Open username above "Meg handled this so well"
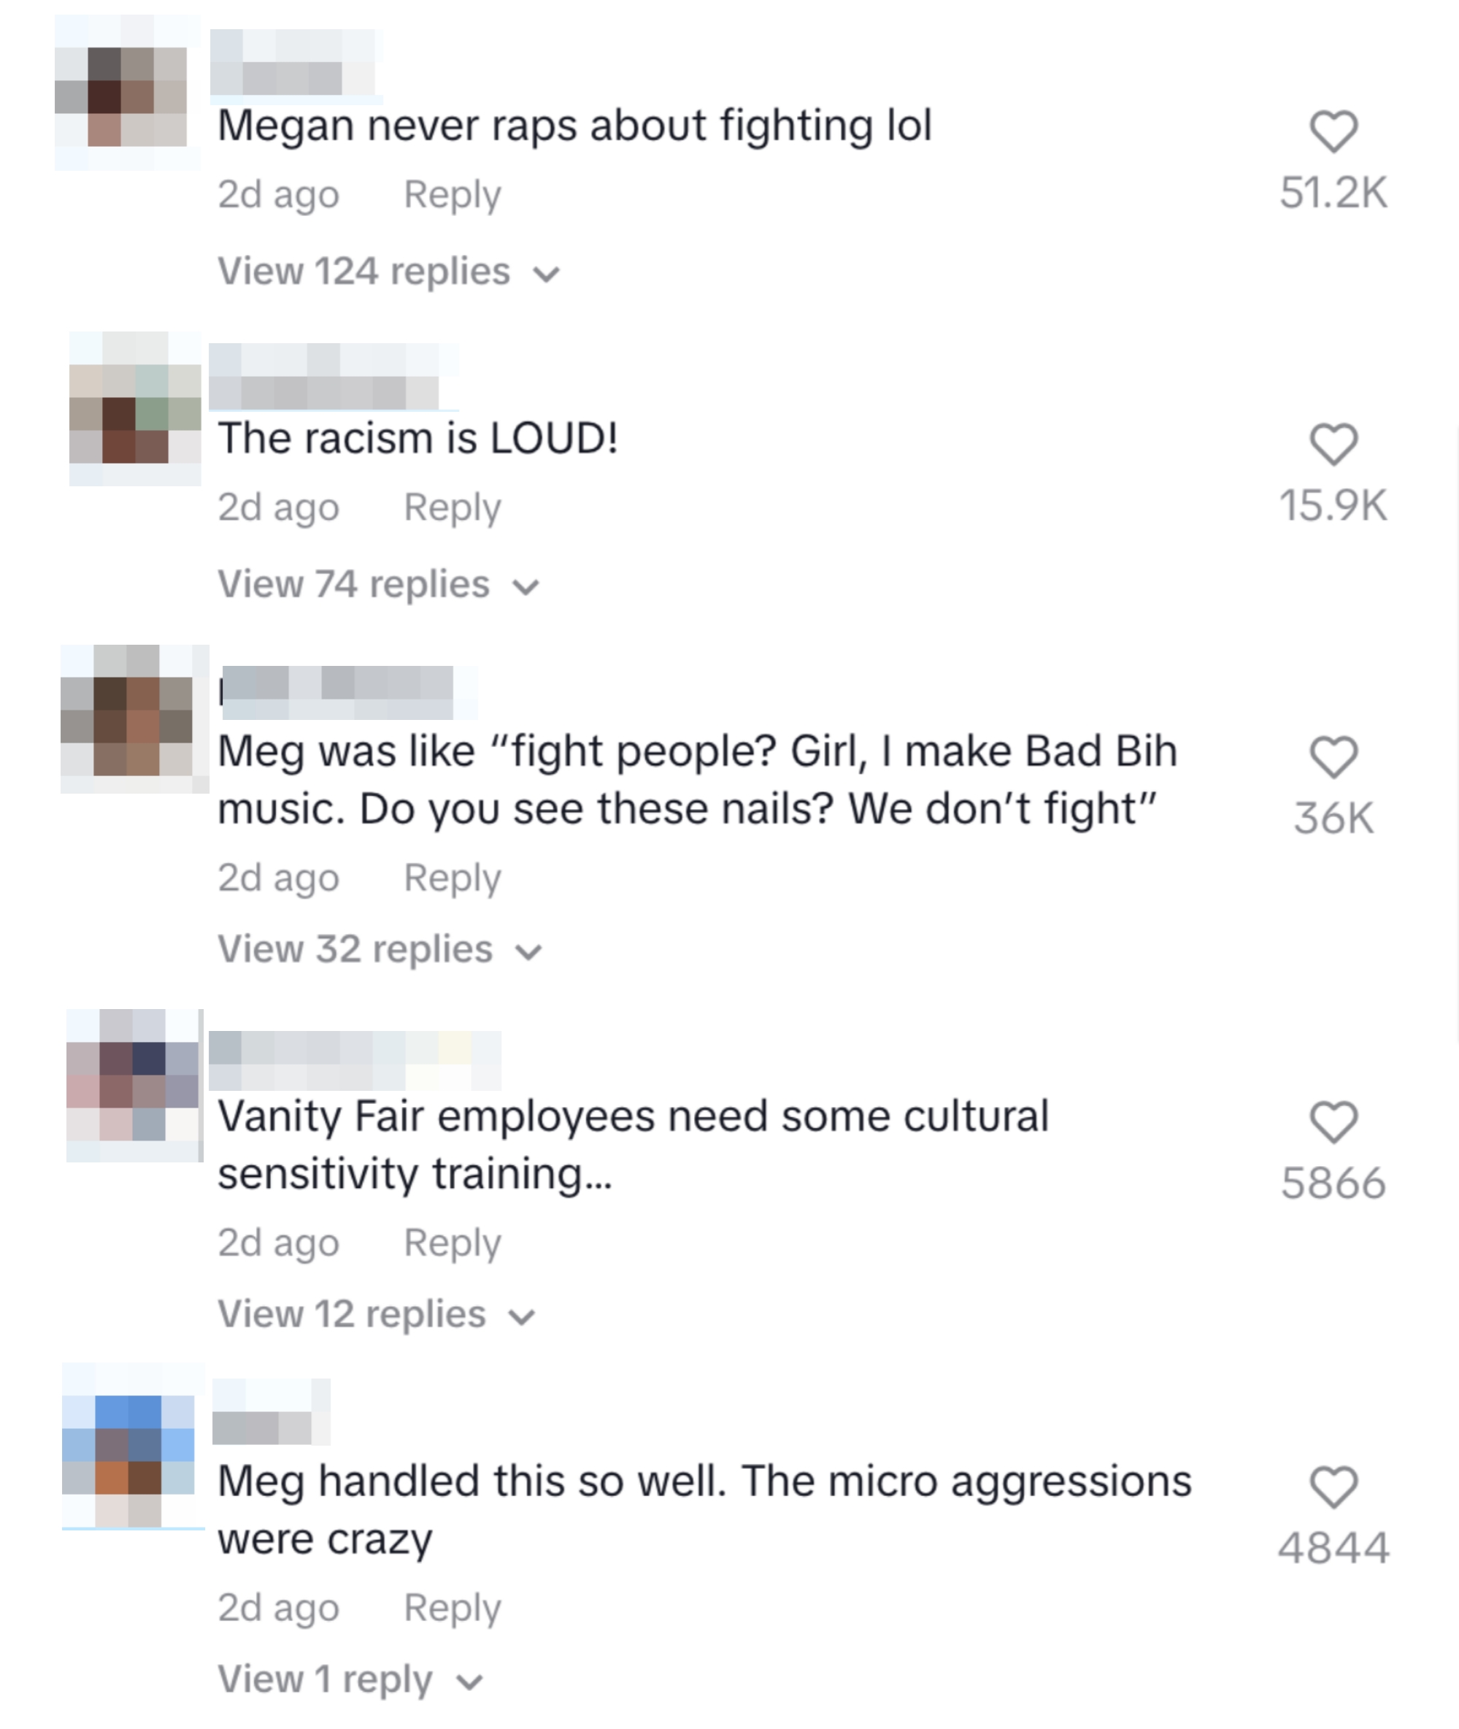This screenshot has width=1459, height=1729. coord(272,1411)
